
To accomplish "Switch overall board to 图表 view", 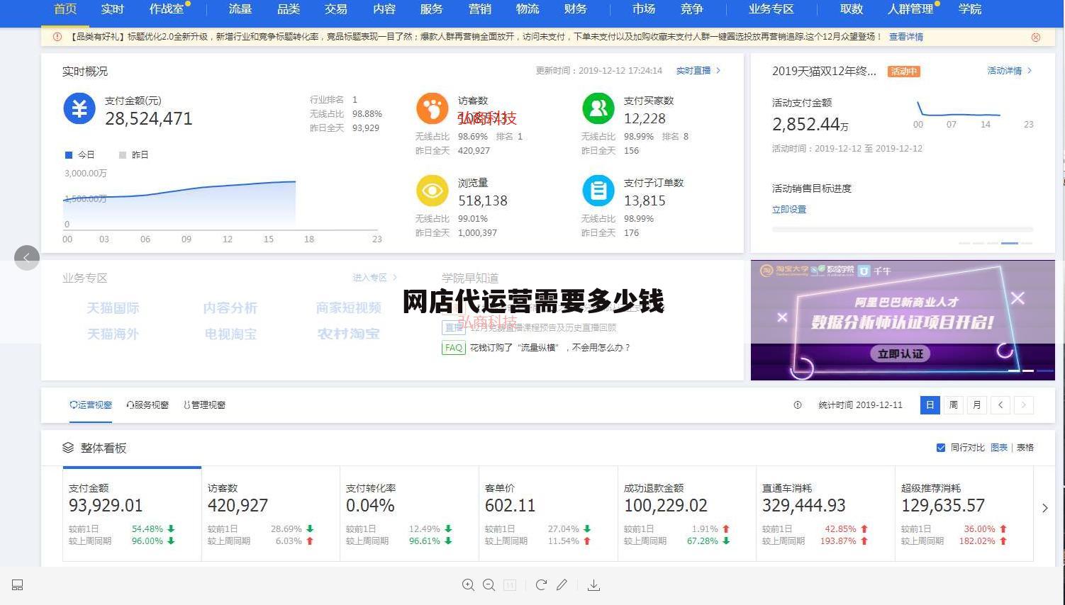I will point(999,448).
